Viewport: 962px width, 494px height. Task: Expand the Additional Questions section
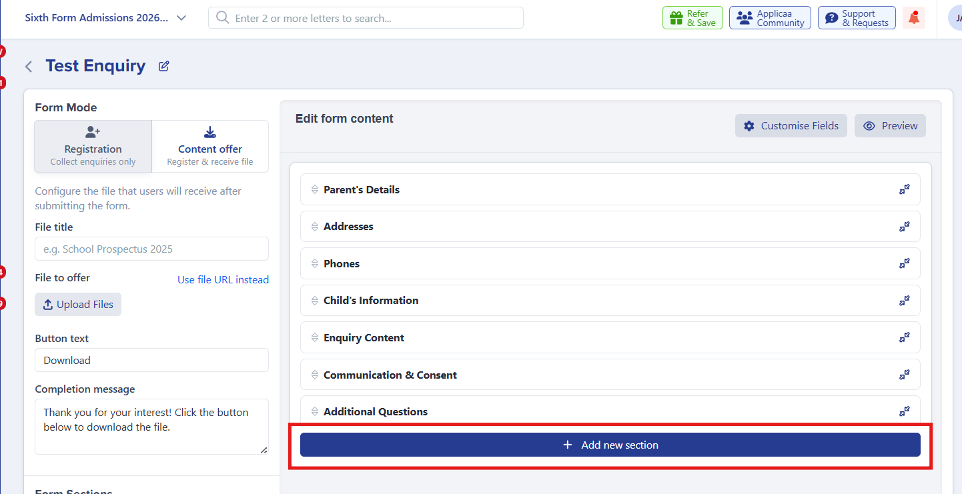[904, 411]
